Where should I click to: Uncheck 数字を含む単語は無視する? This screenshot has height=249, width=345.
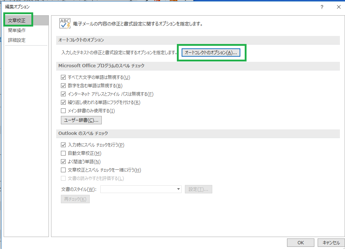tap(63, 85)
